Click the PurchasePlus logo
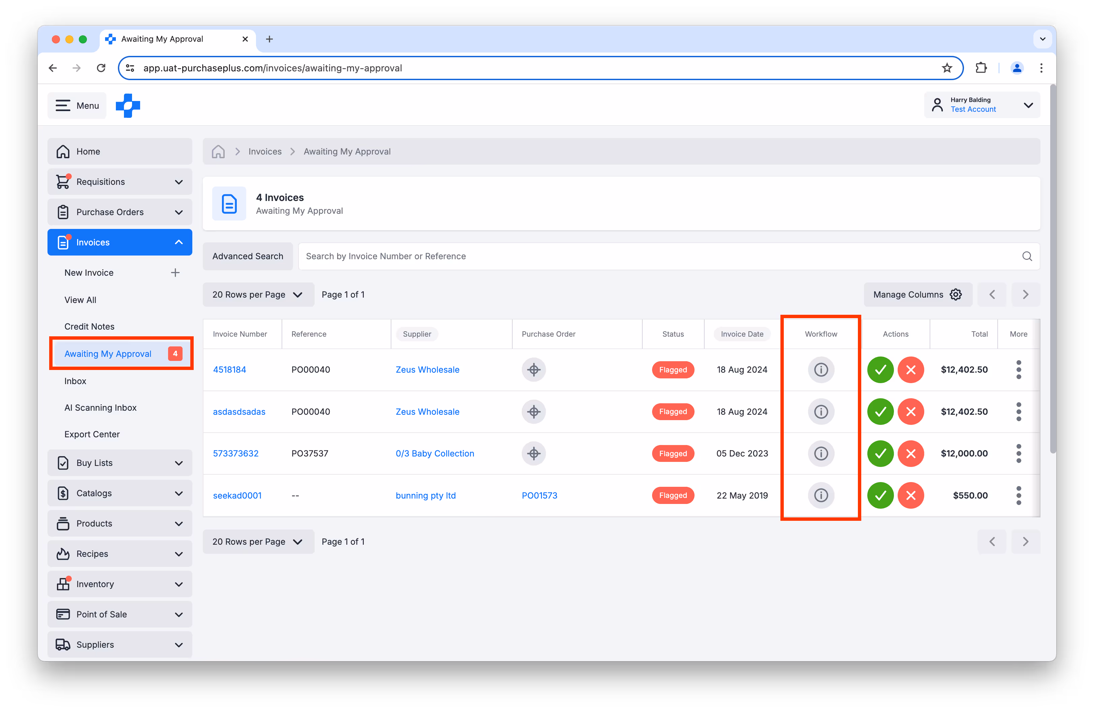This screenshot has height=711, width=1094. pos(128,106)
